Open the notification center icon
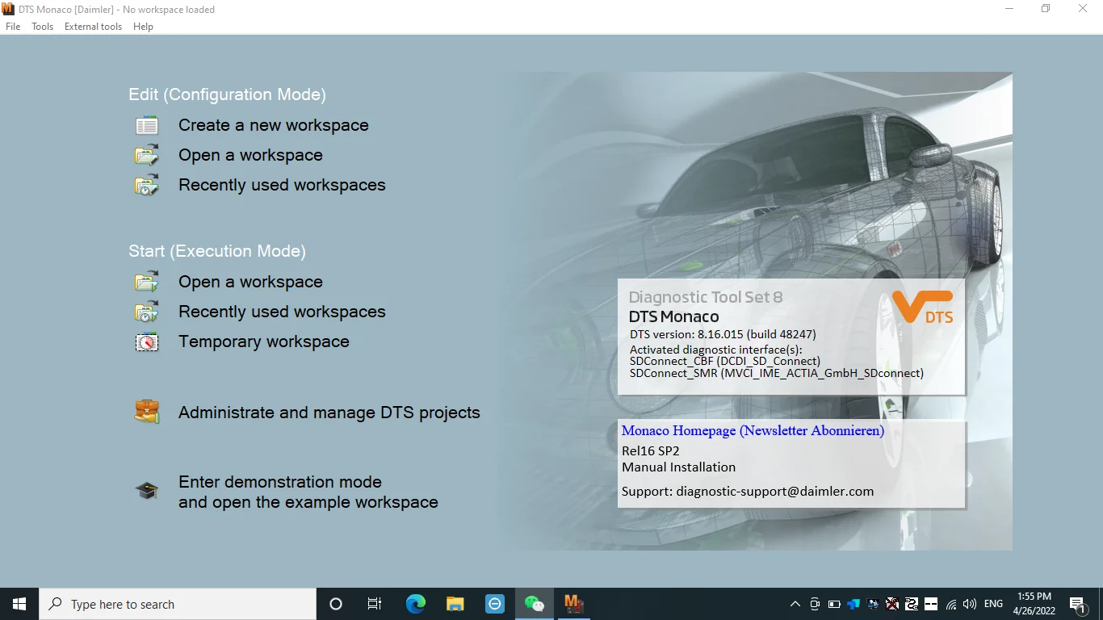This screenshot has width=1103, height=620. coord(1076,604)
